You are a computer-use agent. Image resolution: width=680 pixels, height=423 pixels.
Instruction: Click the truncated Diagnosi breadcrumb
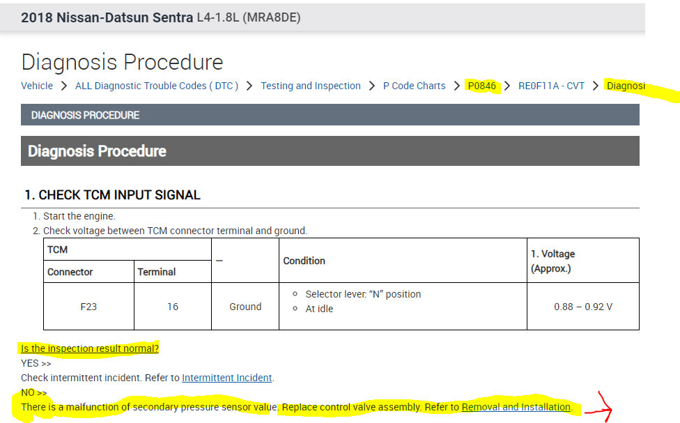tap(626, 86)
